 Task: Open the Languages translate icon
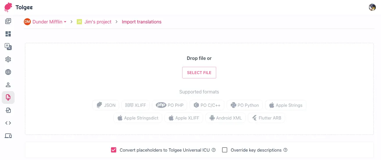click(x=8, y=47)
